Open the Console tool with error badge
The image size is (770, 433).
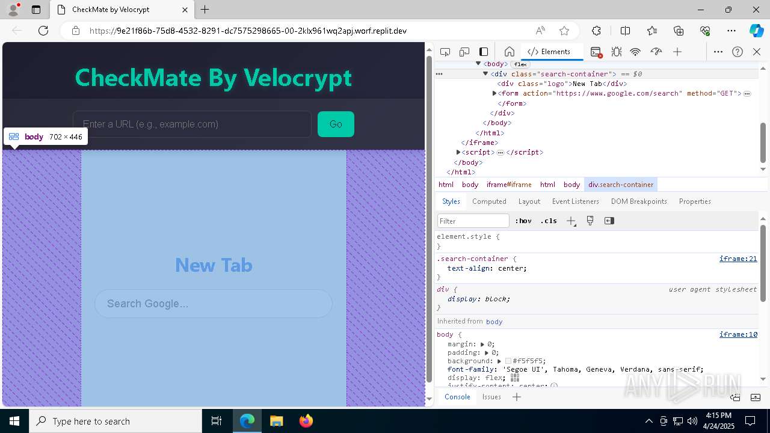(596, 52)
